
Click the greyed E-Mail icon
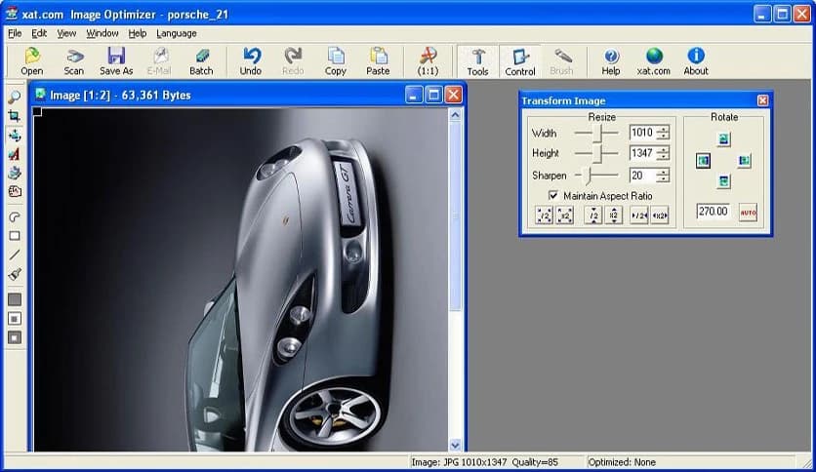pyautogui.click(x=159, y=56)
